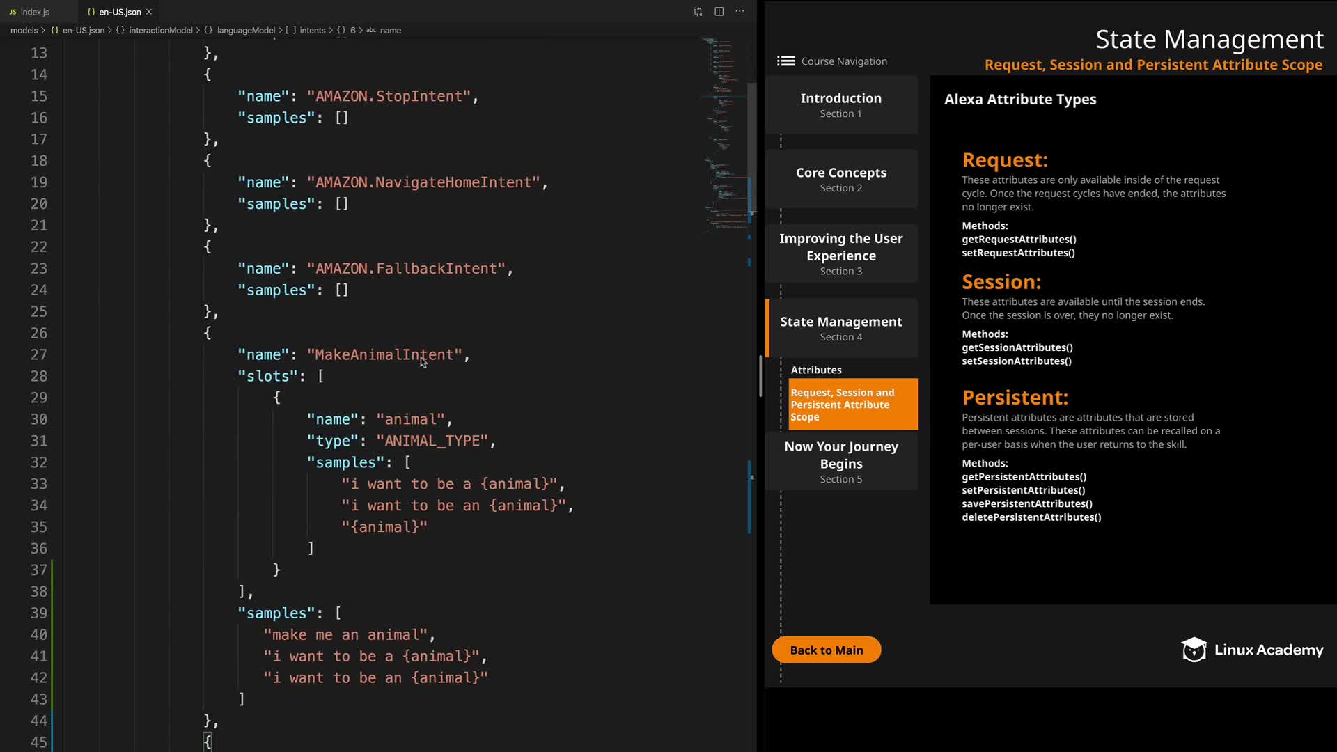
Task: Close the en-US.json tab
Action: click(149, 12)
